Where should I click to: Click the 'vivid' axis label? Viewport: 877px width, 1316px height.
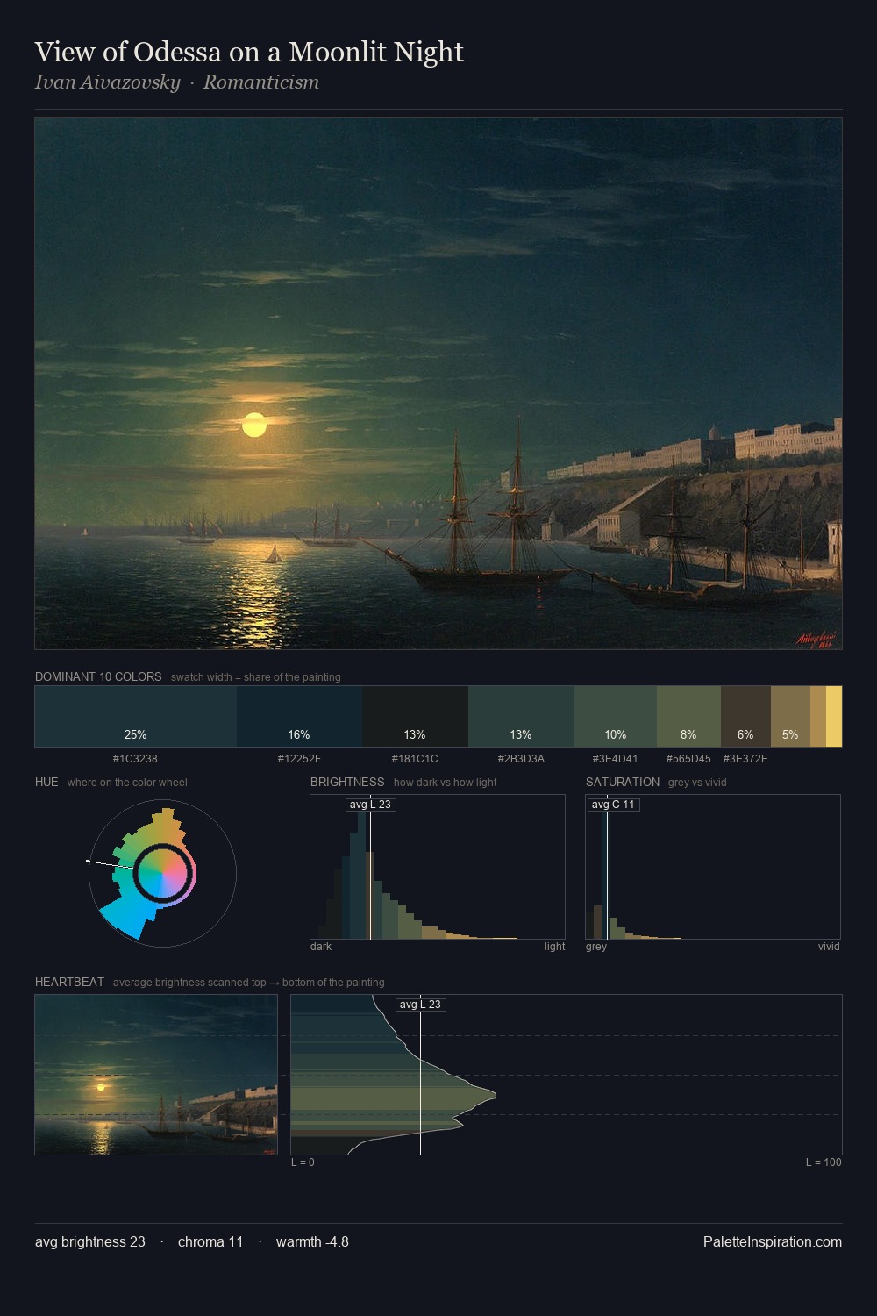coord(829,947)
